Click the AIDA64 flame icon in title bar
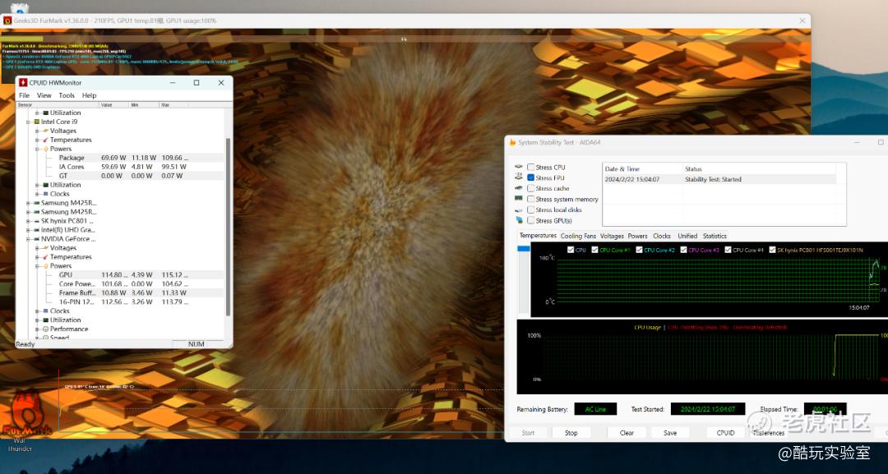Screen dimensions: 888x474 click(512, 143)
